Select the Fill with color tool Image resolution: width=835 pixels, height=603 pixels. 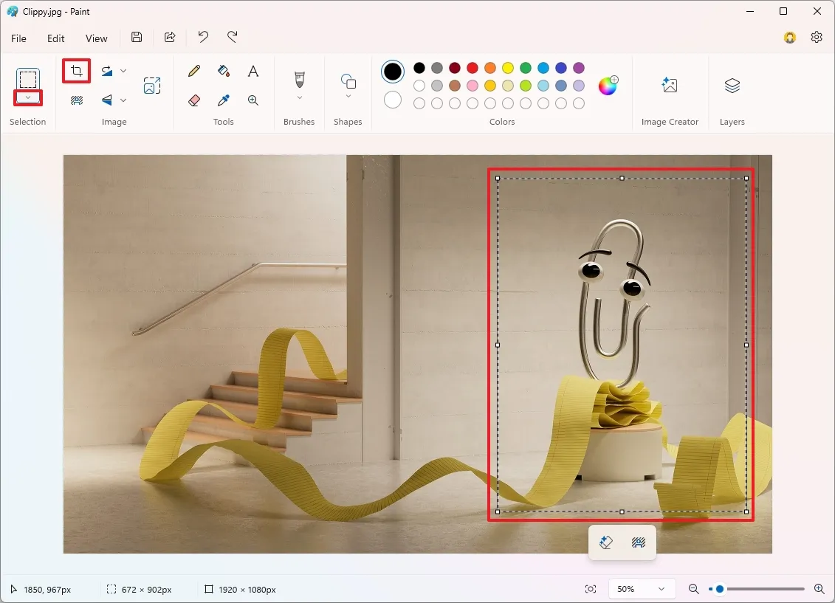coord(223,71)
